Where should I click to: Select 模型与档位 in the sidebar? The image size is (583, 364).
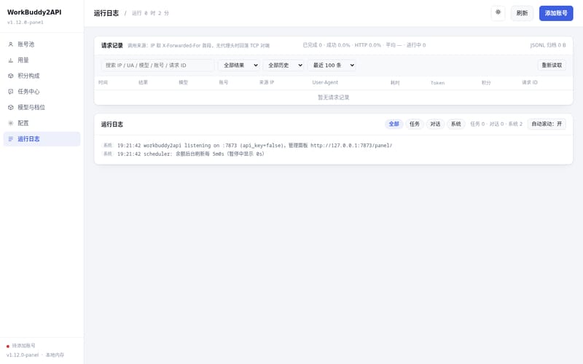(x=42, y=107)
